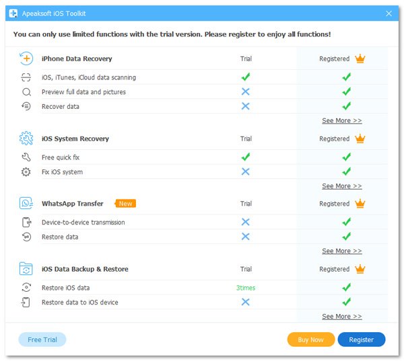The width and height of the screenshot is (404, 361).
Task: Click the Fix iOS system label
Action: (x=62, y=172)
